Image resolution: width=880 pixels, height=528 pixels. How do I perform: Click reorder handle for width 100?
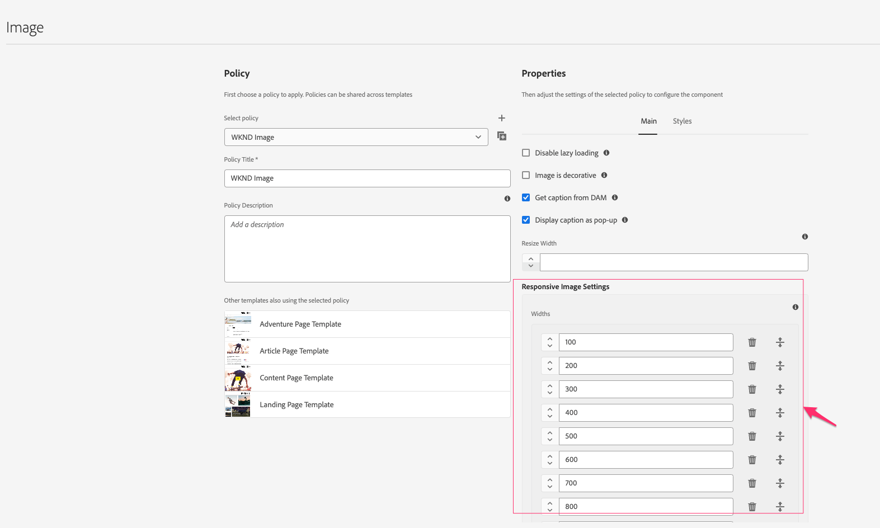pyautogui.click(x=780, y=342)
